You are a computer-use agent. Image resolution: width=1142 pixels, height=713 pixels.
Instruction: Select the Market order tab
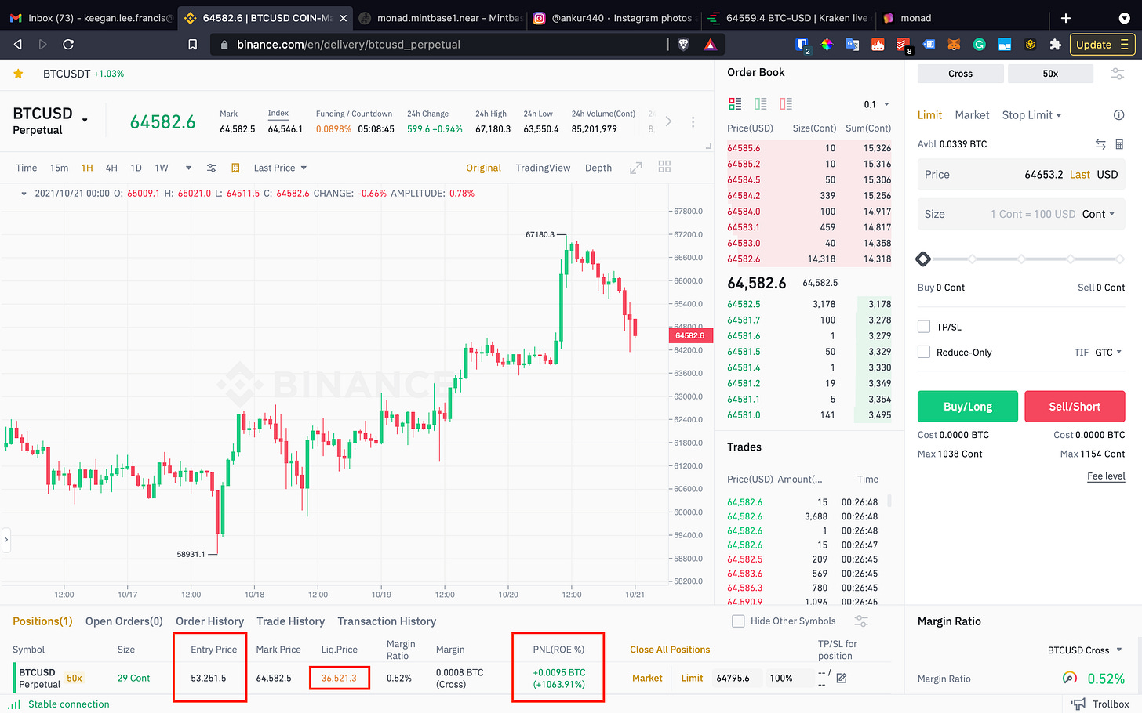(972, 115)
